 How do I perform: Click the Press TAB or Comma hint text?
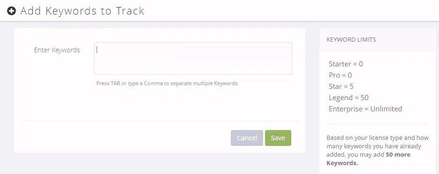[x=167, y=83]
